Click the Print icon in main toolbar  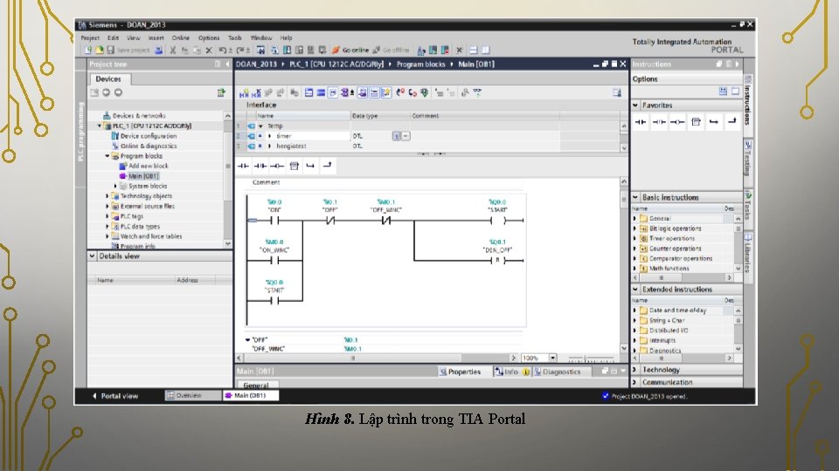[158, 51]
